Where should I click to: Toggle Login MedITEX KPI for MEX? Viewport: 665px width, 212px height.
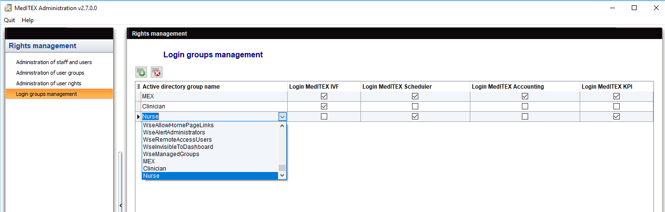616,96
